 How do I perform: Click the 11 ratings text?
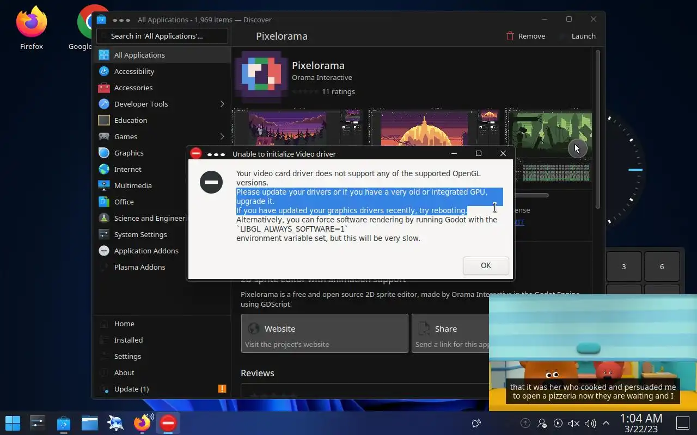338,91
